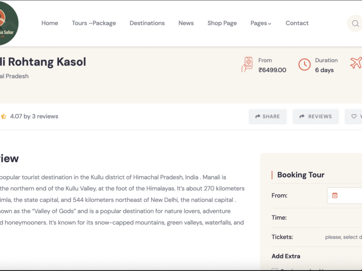Click the From date input field
This screenshot has height=271, width=362.
point(344,196)
